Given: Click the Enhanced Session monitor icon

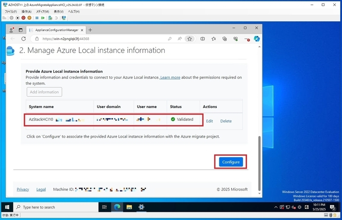Looking at the screenshot, I should click(64, 18).
